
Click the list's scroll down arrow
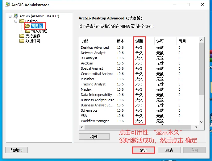pos(201,122)
